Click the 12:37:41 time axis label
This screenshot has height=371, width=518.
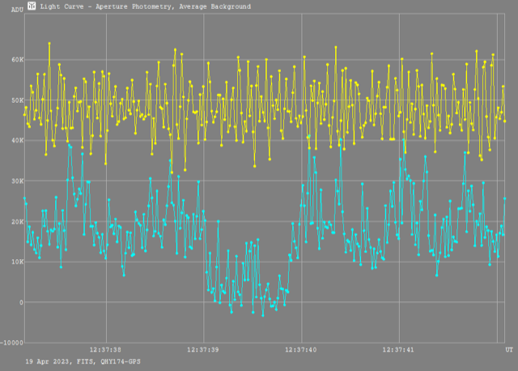398,350
